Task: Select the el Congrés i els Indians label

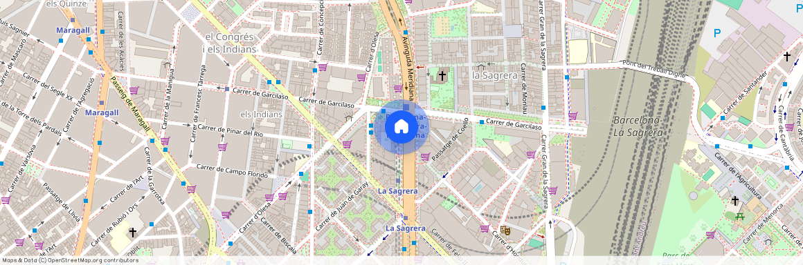Action: pos(229,43)
